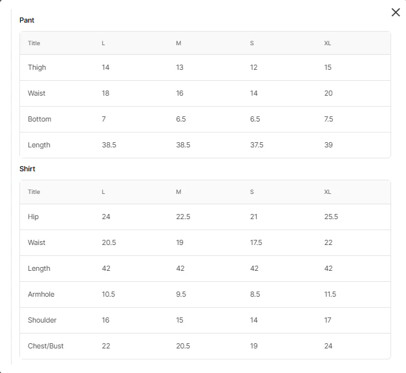The image size is (406, 373).
Task: Click the XL column header in Pant table
Action: [328, 43]
